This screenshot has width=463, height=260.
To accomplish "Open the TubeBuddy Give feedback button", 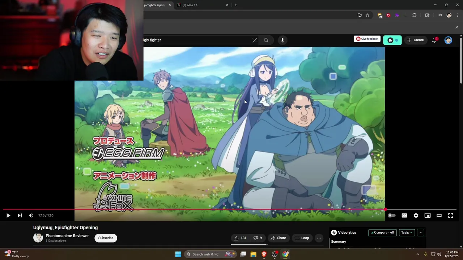I will (367, 39).
